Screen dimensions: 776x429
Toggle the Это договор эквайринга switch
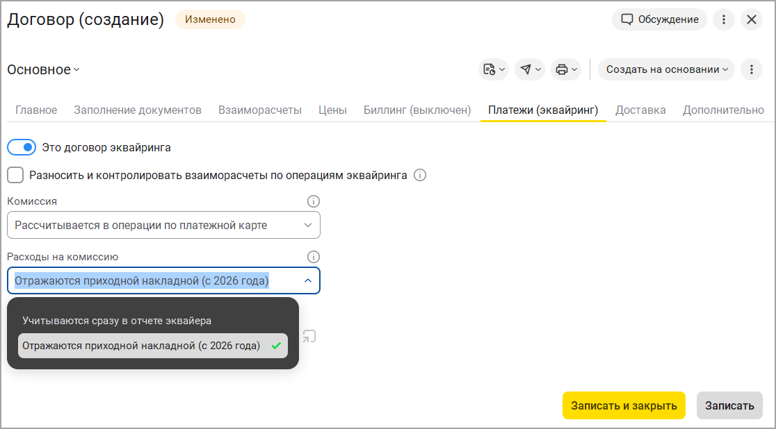[x=22, y=147]
